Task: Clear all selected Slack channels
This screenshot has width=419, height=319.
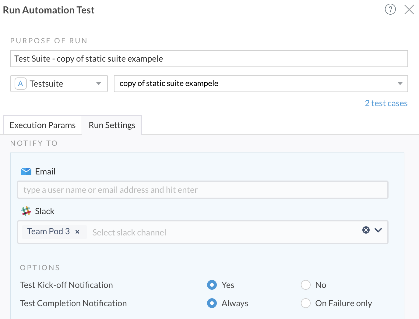Action: coord(366,230)
